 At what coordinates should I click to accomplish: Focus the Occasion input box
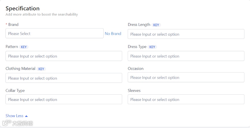[186, 78]
